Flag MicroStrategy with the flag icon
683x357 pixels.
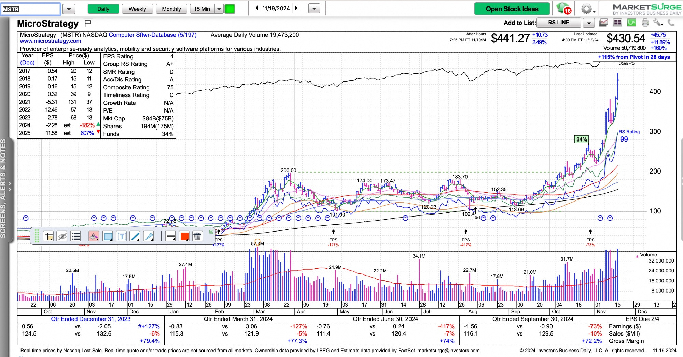click(88, 23)
